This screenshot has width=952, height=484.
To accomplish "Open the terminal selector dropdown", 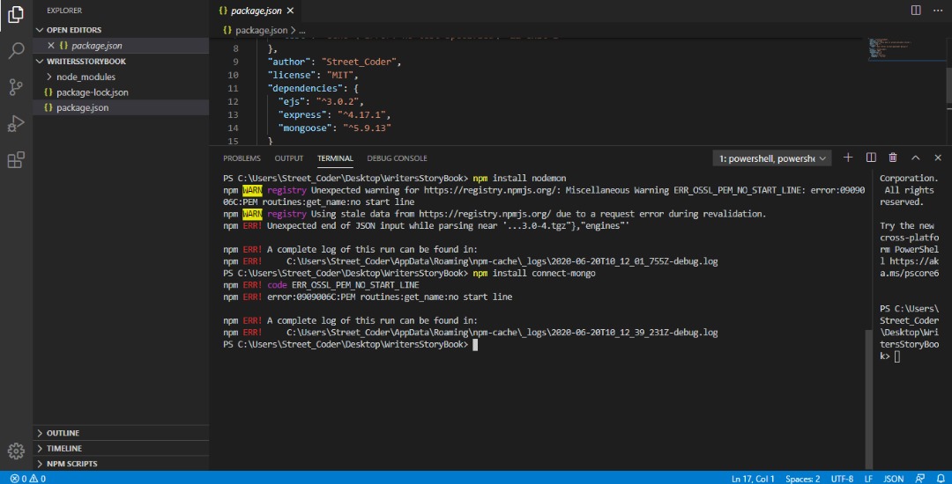I will coord(772,158).
